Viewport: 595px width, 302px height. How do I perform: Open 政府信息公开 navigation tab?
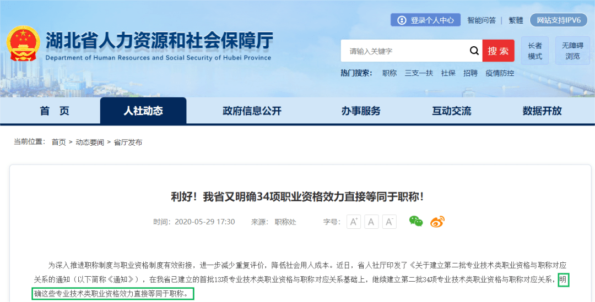pos(252,111)
